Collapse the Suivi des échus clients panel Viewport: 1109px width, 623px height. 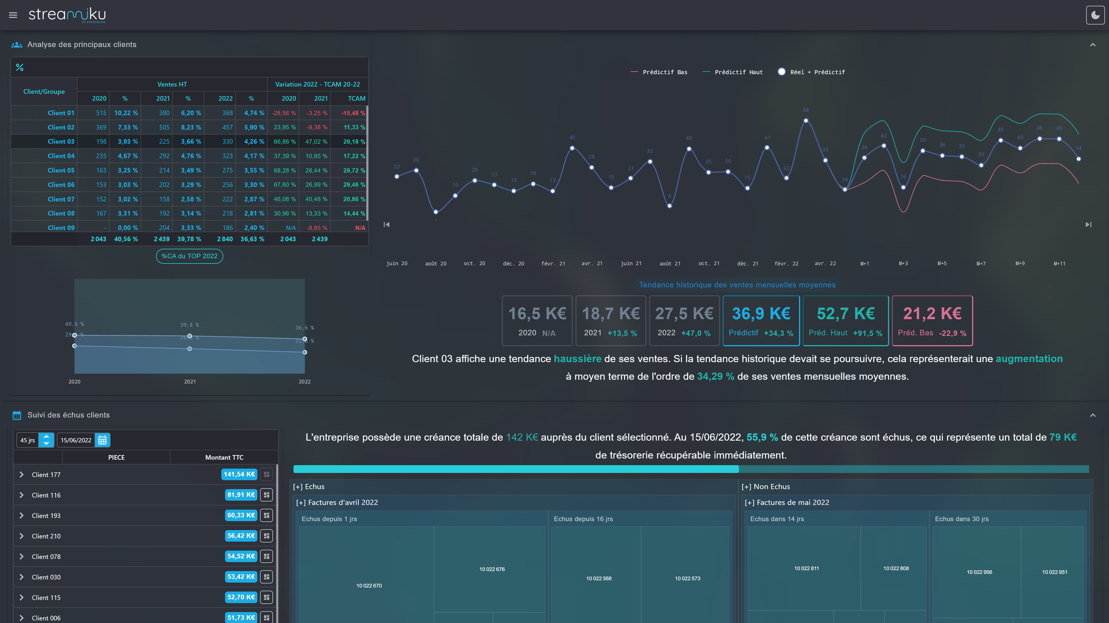pyautogui.click(x=1093, y=415)
